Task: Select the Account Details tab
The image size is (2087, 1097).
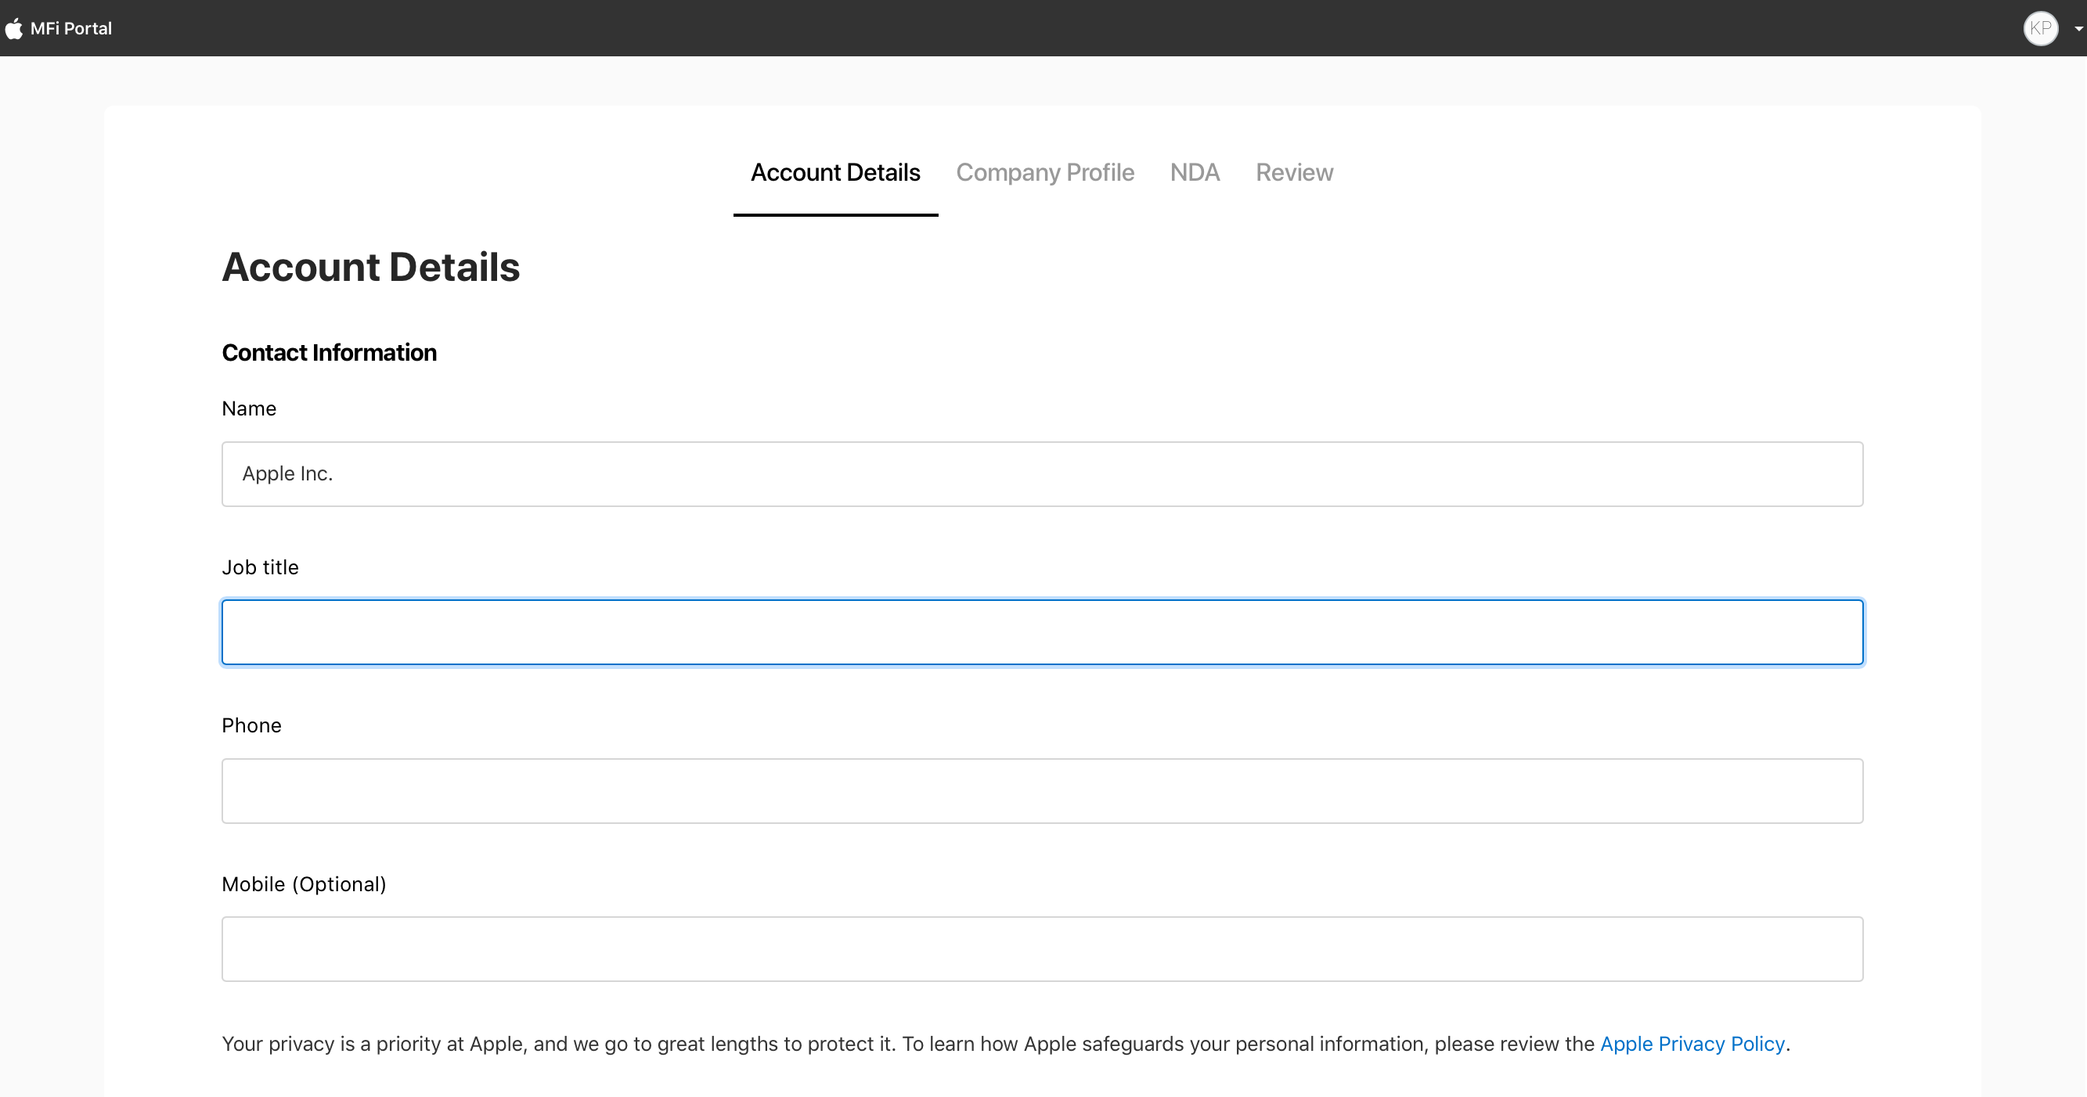Action: 834,172
